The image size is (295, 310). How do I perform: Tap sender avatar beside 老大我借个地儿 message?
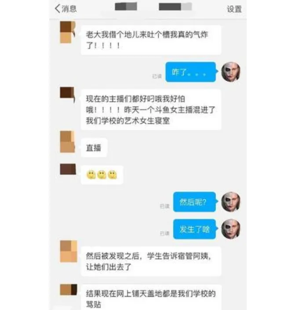(x=68, y=32)
